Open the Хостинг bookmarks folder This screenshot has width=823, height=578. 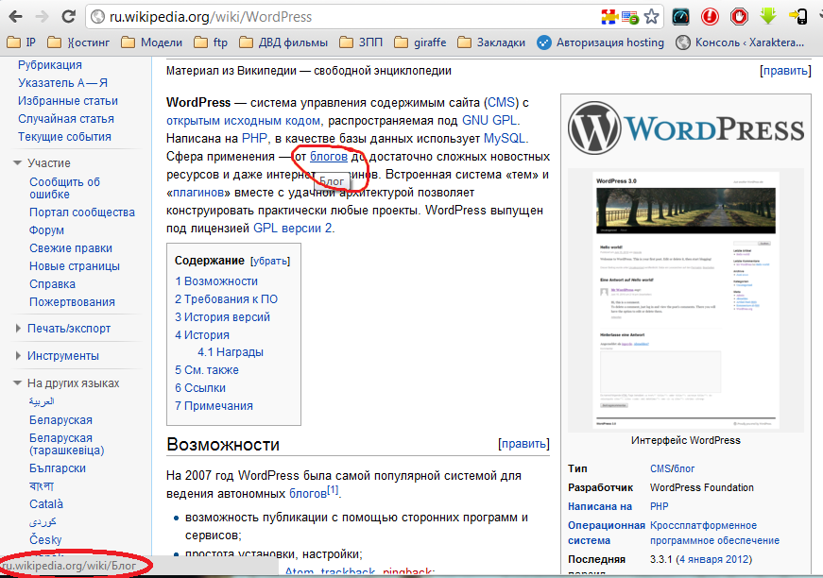78,42
